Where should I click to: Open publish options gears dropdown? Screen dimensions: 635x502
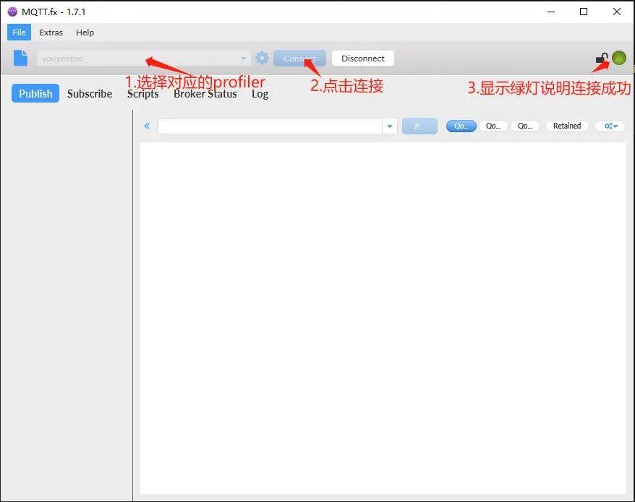point(610,126)
